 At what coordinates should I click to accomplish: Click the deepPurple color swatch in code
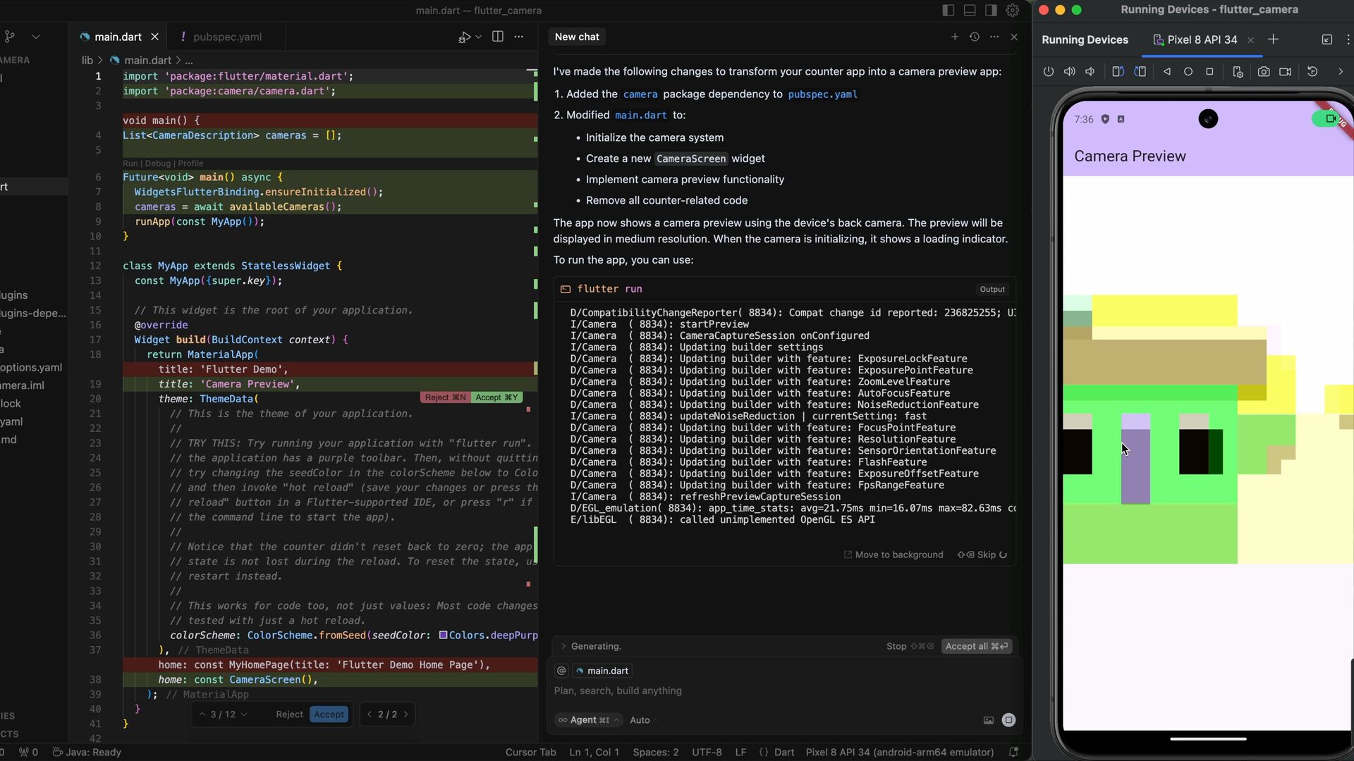(x=443, y=635)
